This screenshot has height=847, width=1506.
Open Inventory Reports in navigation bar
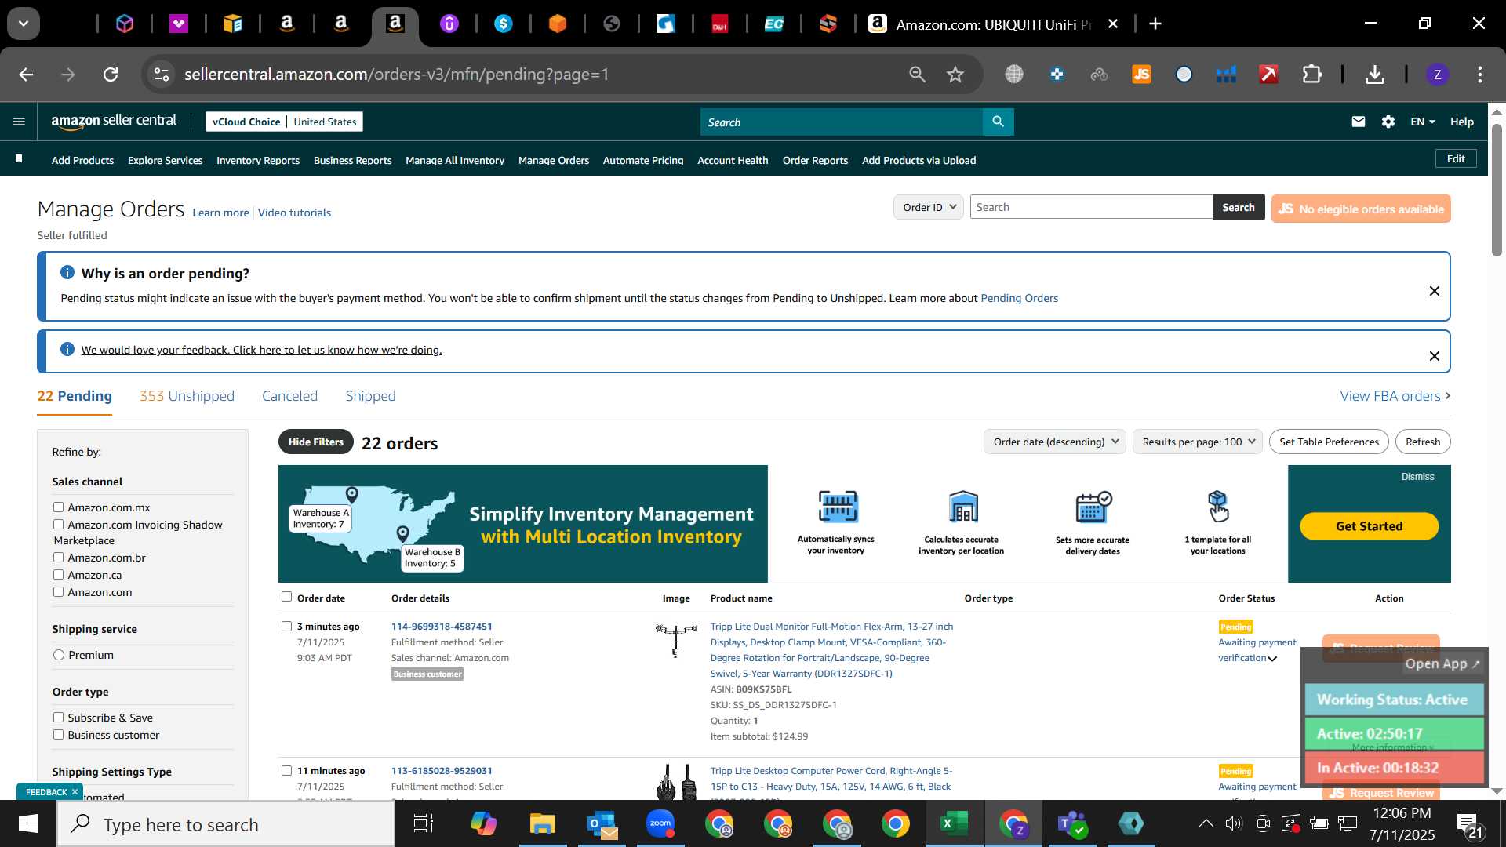pos(257,160)
